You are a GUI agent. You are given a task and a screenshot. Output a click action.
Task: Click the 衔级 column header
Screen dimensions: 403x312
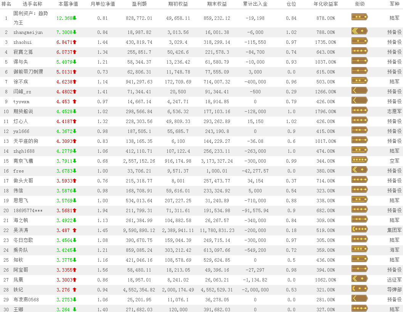[x=360, y=4]
